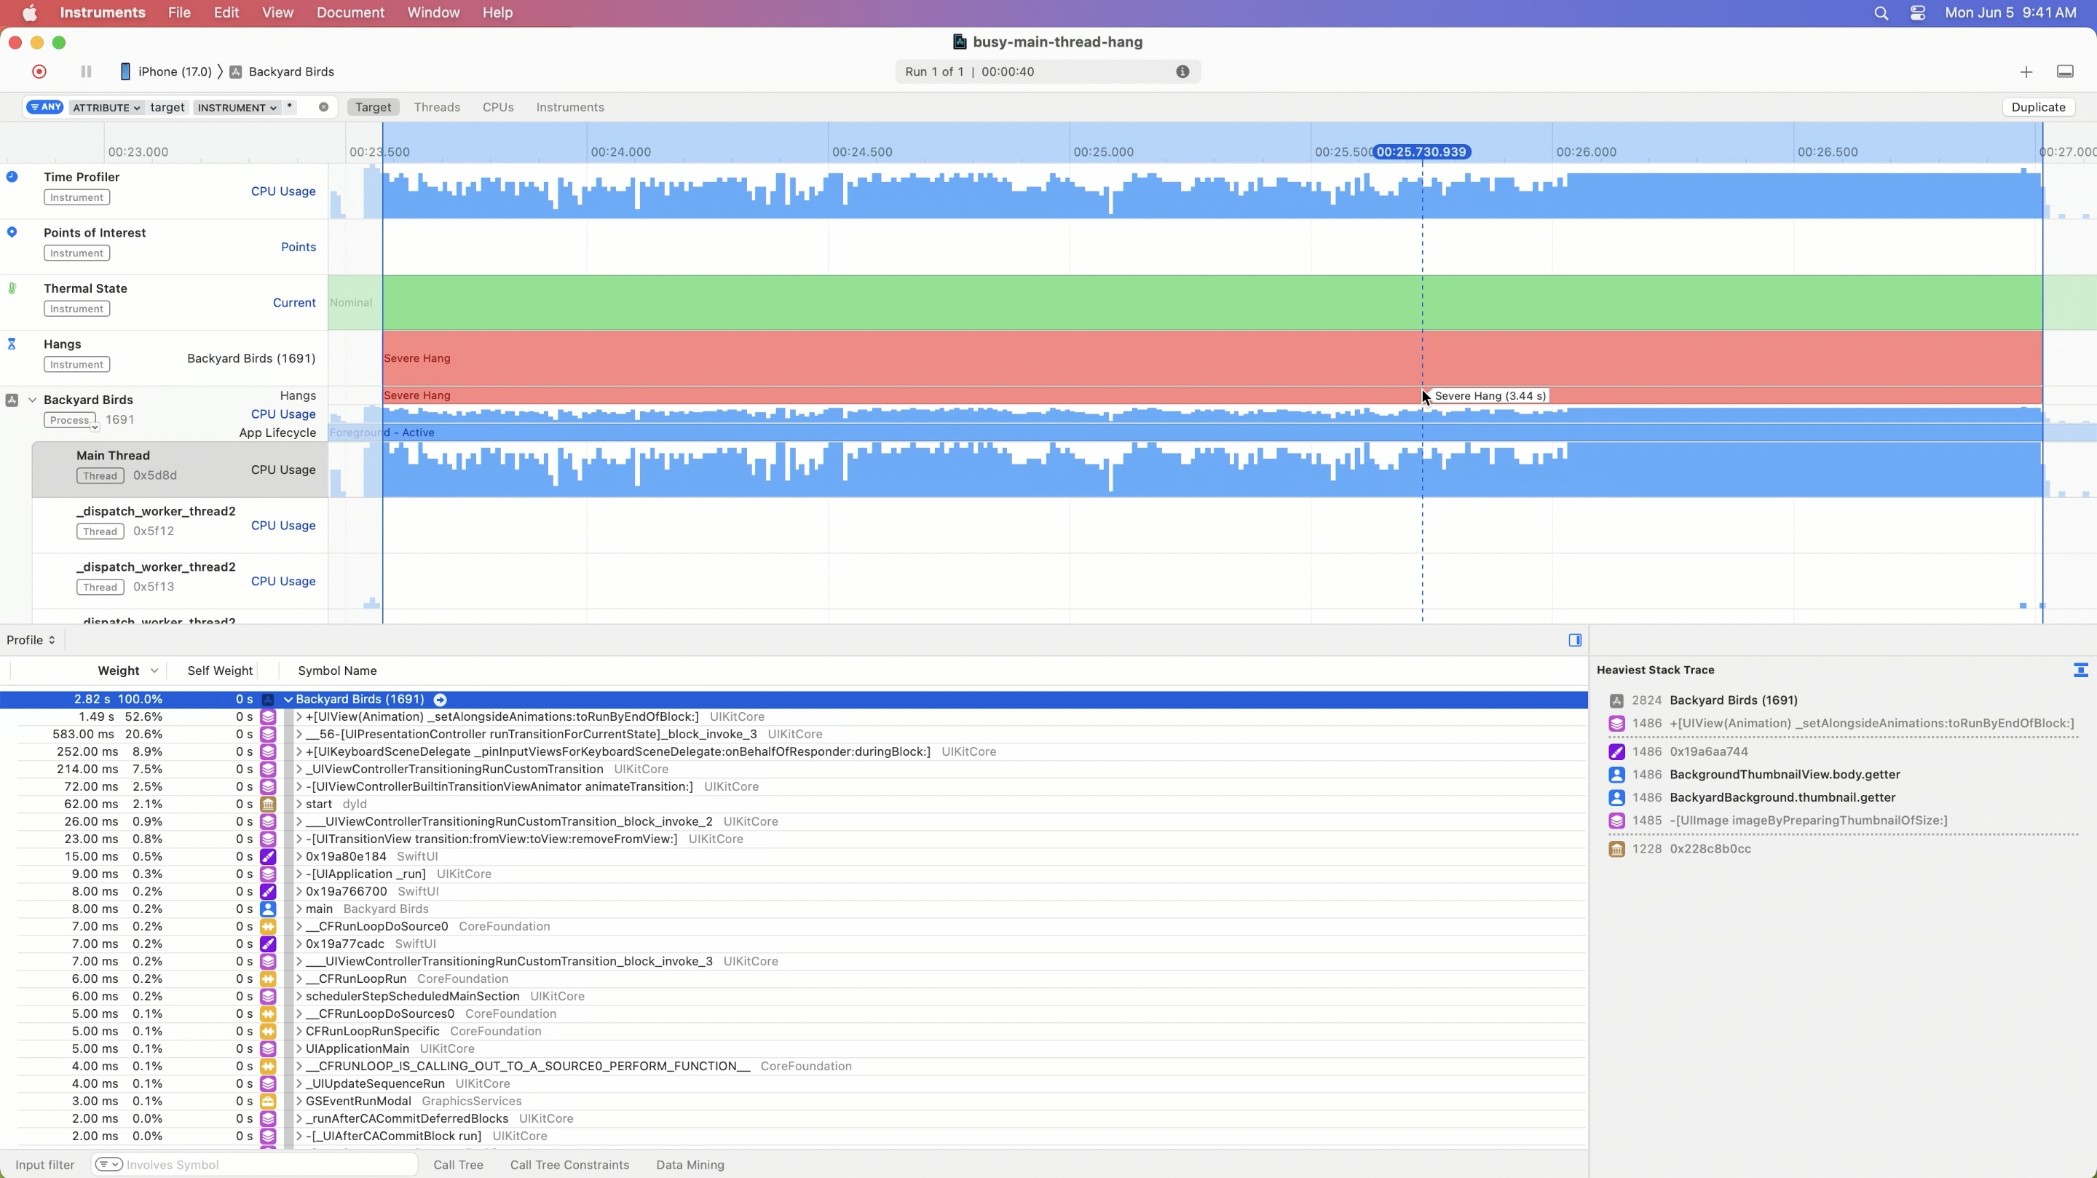Toggle the bottom detail pane icon

(2064, 71)
